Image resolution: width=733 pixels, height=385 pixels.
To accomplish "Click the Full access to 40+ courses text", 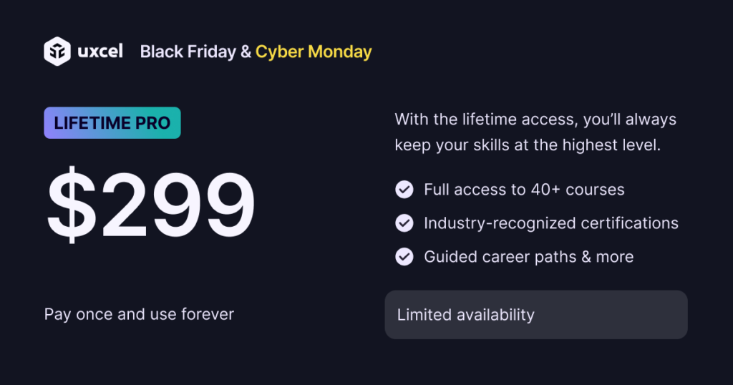I will coord(524,190).
